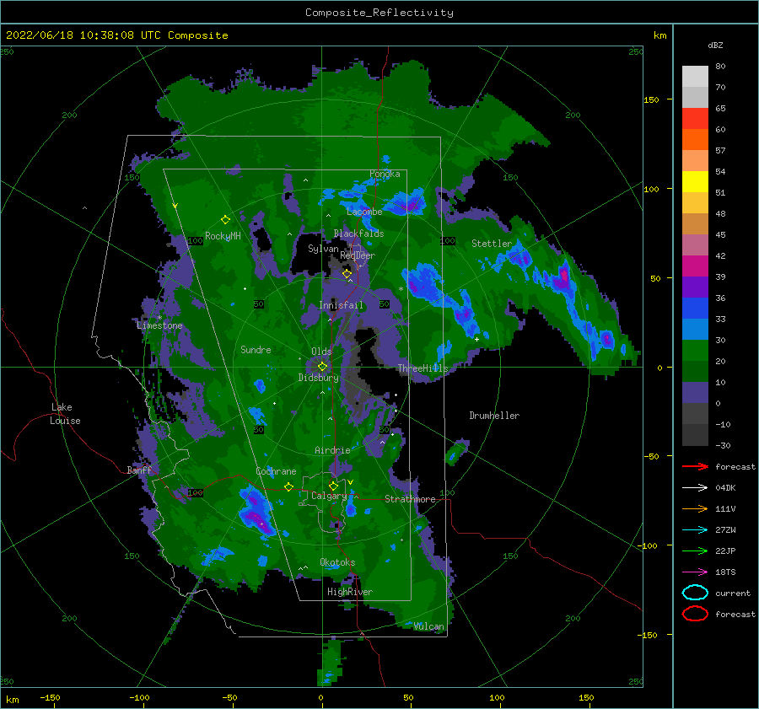Click the Stettler town label
The image size is (759, 709).
click(492, 244)
